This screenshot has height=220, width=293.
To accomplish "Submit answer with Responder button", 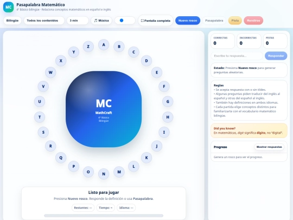I will [x=276, y=56].
